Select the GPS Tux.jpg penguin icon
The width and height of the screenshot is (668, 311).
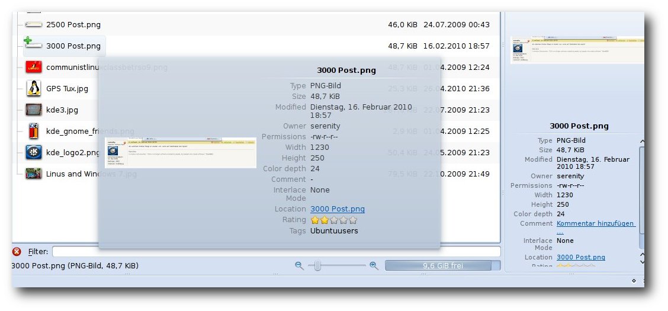[x=34, y=88]
